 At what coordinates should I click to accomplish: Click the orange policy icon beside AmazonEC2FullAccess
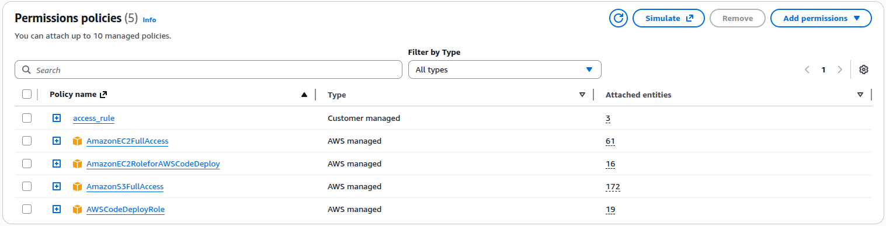(x=78, y=141)
